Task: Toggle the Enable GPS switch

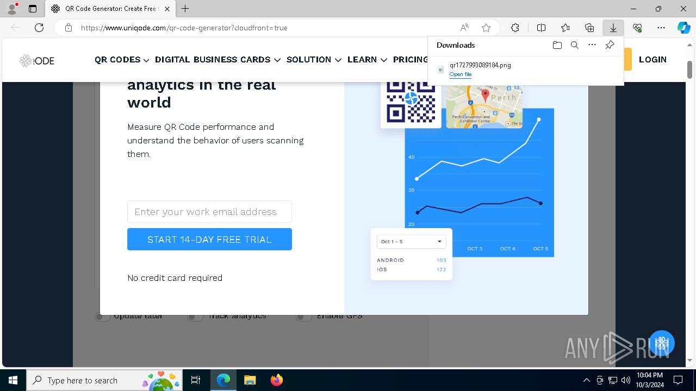Action: pyautogui.click(x=303, y=317)
